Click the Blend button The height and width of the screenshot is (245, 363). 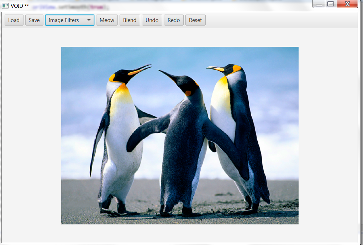[x=130, y=20]
